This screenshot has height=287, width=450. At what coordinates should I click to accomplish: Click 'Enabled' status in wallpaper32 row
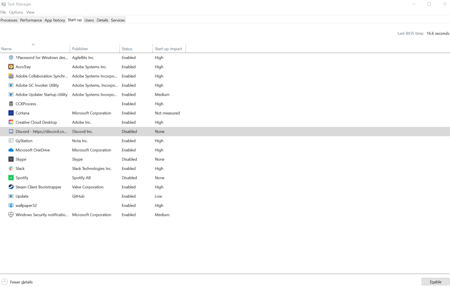point(128,206)
